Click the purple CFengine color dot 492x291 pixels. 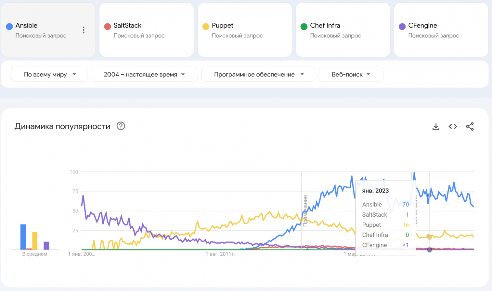click(x=402, y=26)
